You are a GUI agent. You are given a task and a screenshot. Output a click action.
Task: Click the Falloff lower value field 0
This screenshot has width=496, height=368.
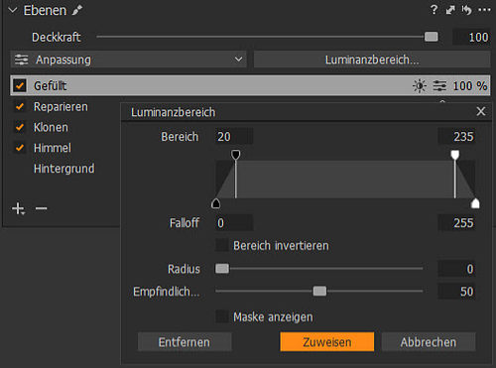click(x=234, y=223)
